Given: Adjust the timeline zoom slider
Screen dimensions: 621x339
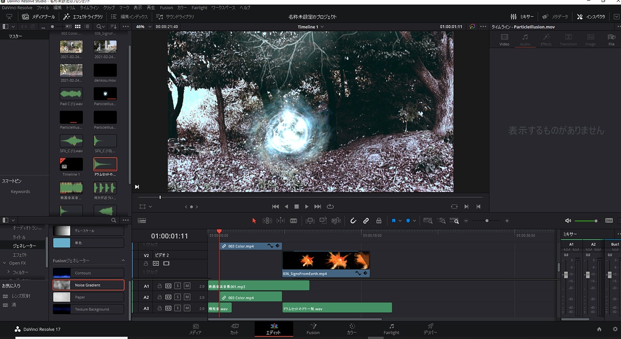Looking at the screenshot, I should pos(487,221).
